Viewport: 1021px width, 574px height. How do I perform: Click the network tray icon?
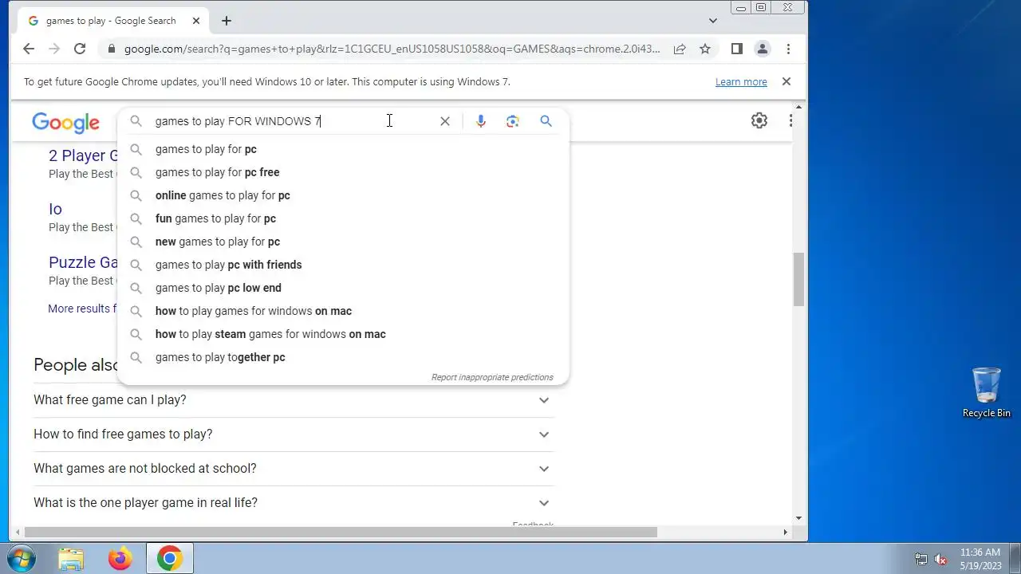(921, 559)
